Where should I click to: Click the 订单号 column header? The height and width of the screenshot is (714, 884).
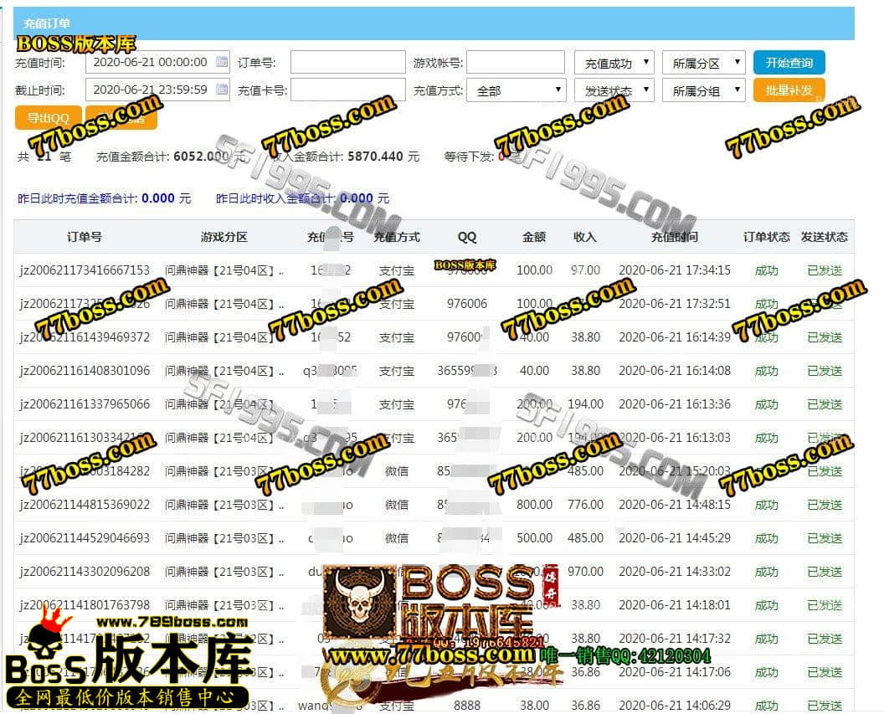pyautogui.click(x=84, y=237)
